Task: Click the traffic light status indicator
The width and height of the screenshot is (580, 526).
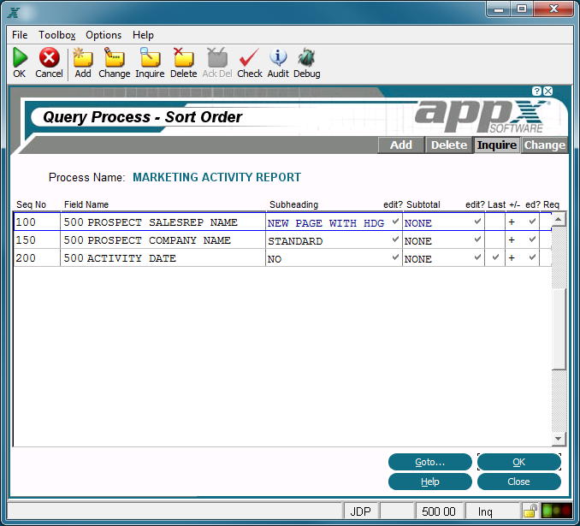Action: tap(556, 511)
